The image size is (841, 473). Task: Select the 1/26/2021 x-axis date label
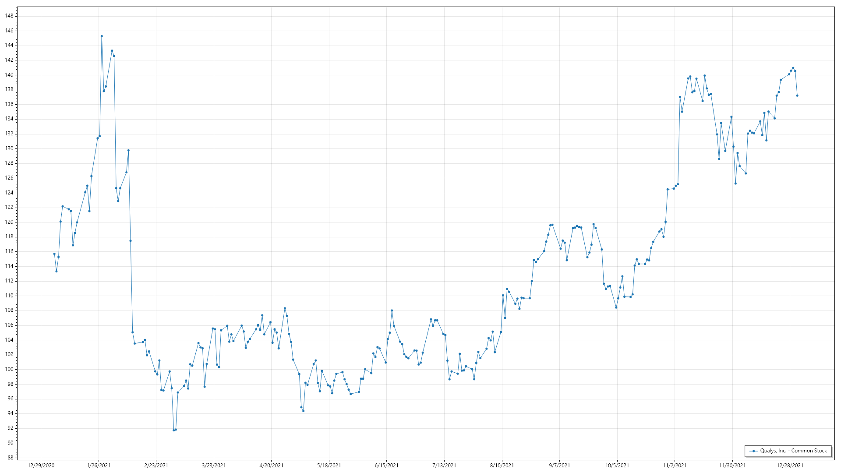99,466
